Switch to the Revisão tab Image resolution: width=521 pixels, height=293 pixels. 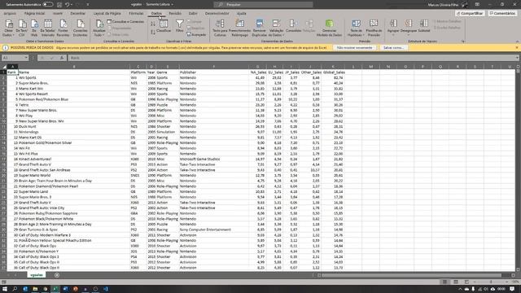[x=175, y=13]
